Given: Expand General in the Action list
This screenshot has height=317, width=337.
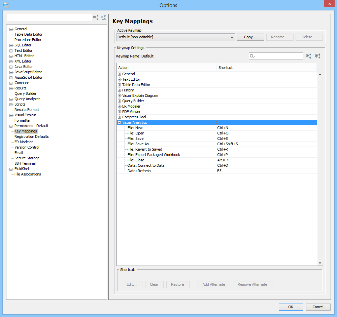Looking at the screenshot, I should (x=119, y=74).
